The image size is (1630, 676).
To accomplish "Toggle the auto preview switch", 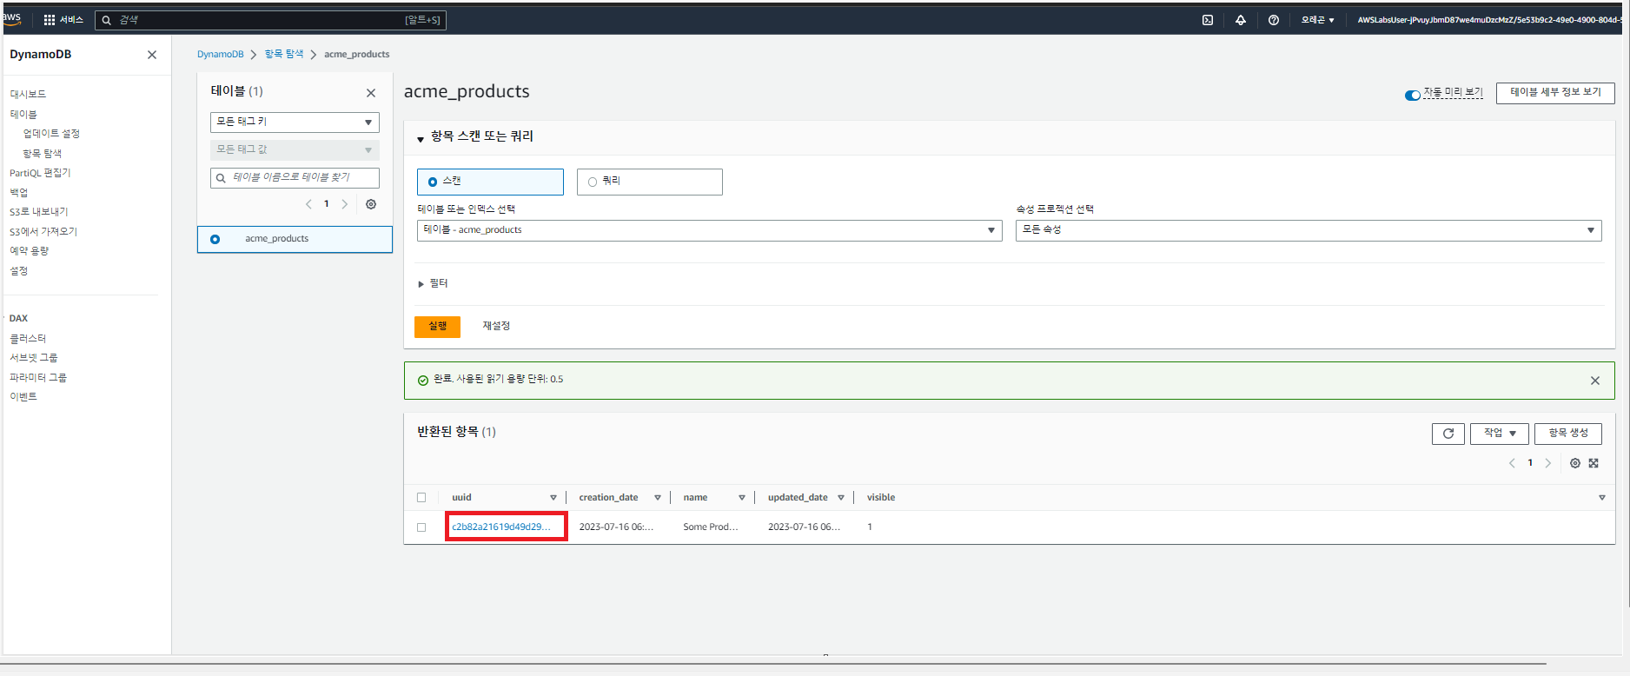I will click(1413, 95).
